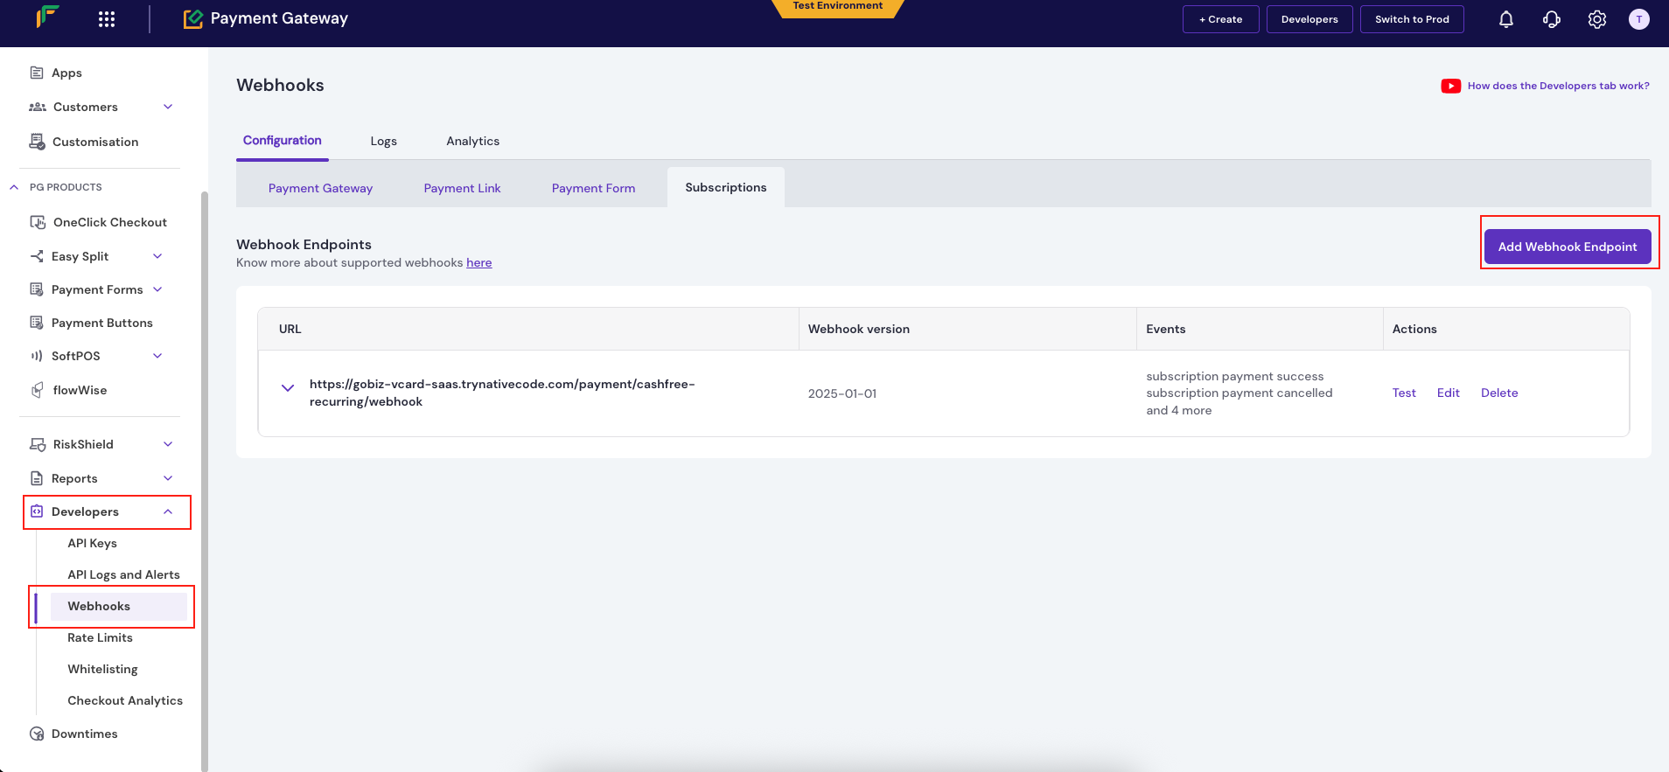Click the Reports document icon
This screenshot has height=772, width=1669.
tap(37, 478)
